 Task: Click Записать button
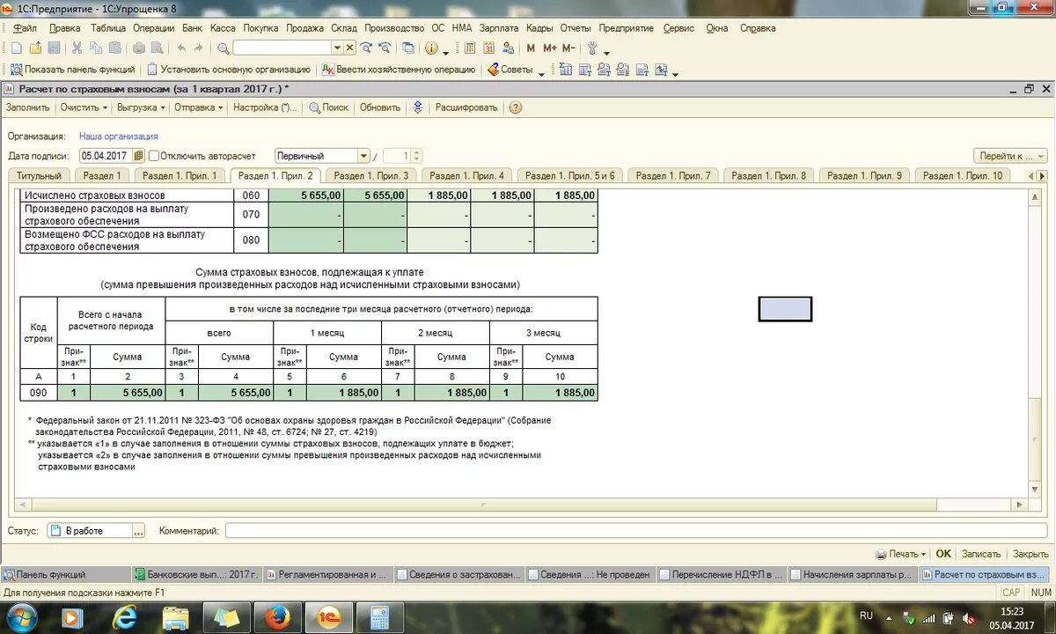point(981,554)
